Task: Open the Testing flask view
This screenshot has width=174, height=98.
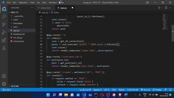Action: 4,48
